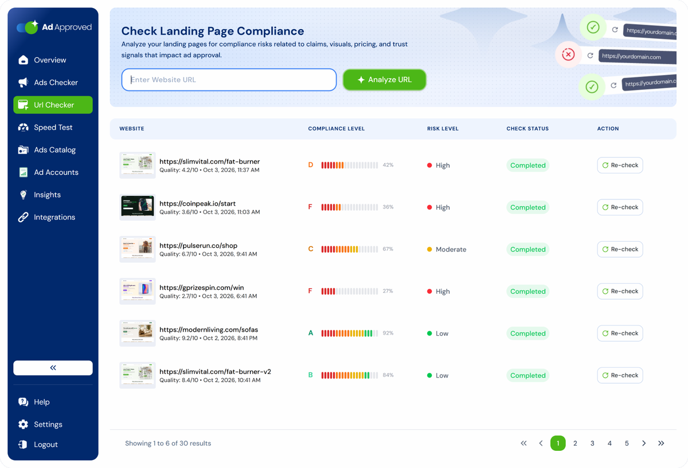Click the Showing 1 to 6 of 30 results text
This screenshot has height=468, width=688.
coord(168,443)
